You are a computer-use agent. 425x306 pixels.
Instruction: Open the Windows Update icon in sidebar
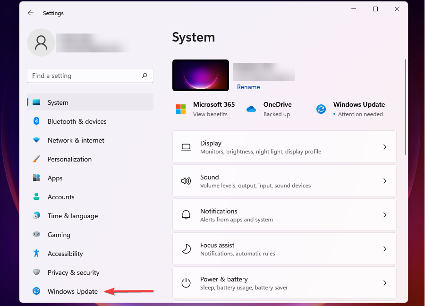tap(37, 291)
